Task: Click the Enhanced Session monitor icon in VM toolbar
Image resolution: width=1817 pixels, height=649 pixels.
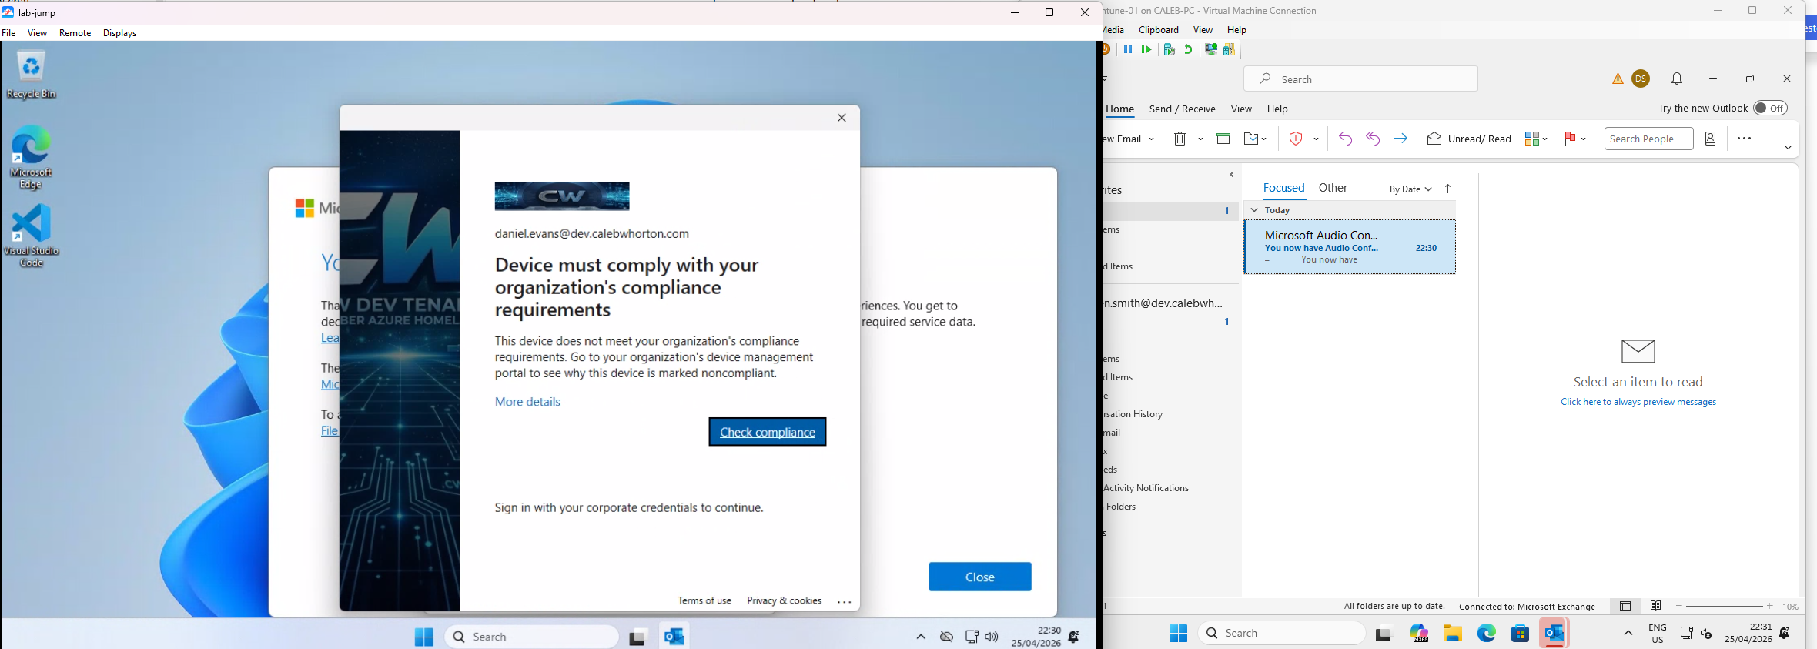Action: tap(1210, 49)
